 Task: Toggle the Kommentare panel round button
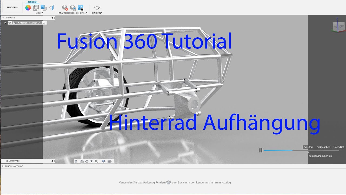pos(52,161)
